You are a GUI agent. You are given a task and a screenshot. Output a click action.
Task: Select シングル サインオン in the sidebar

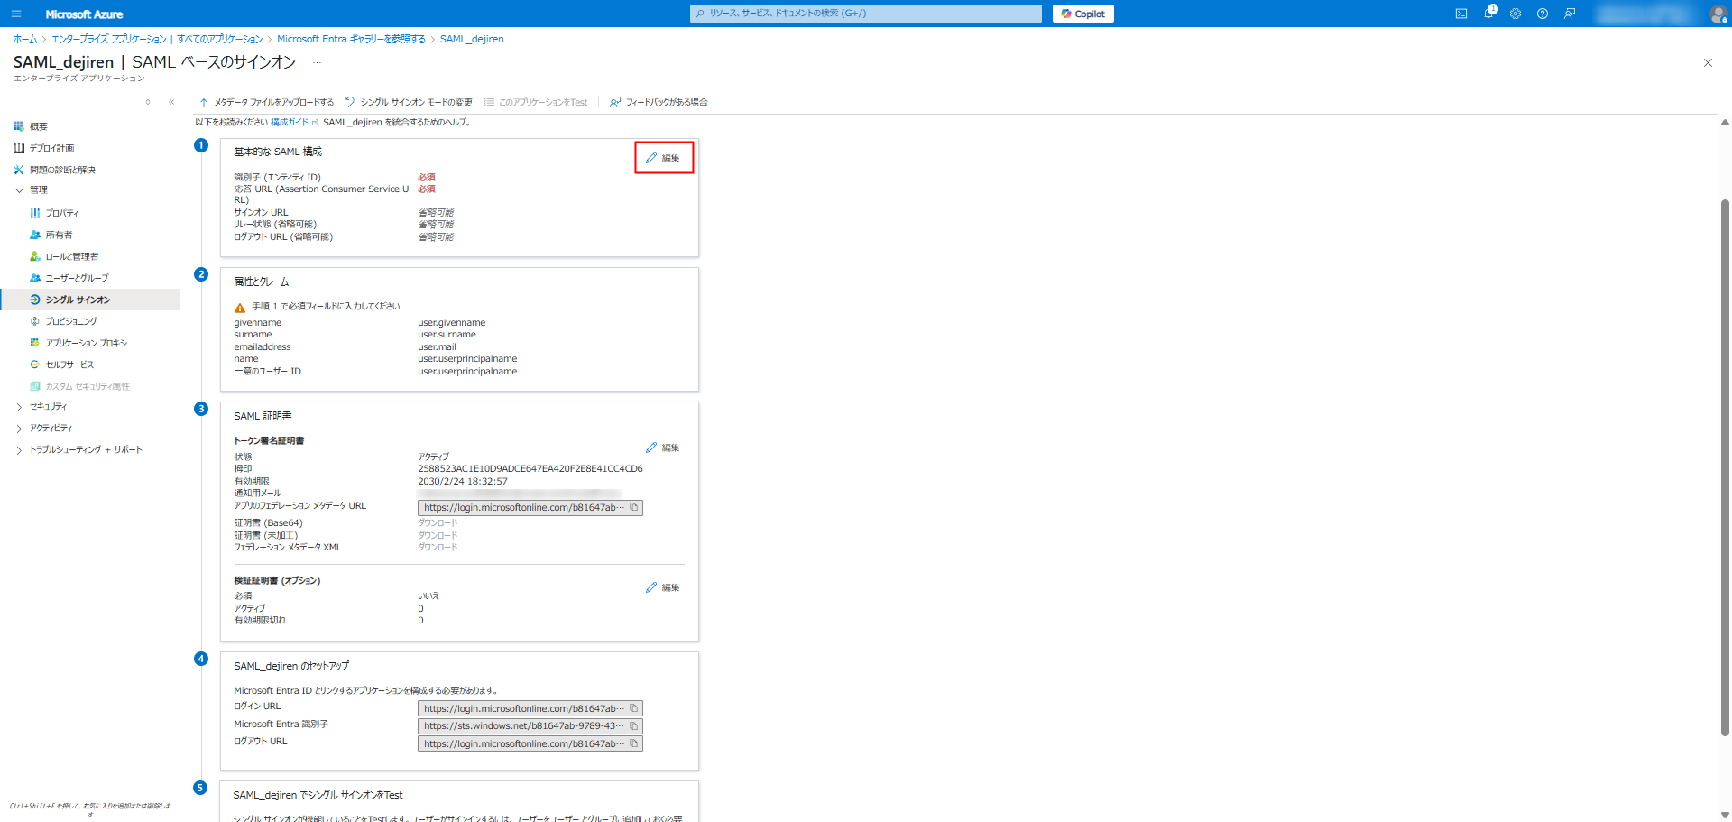(x=90, y=300)
